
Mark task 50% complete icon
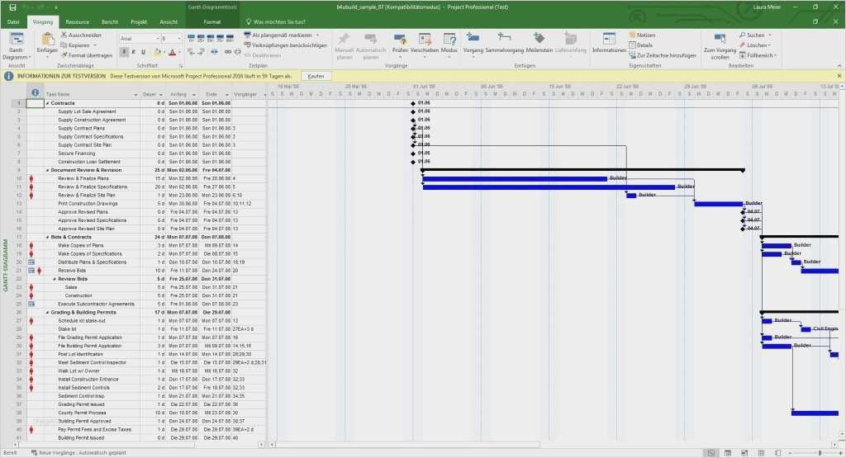(211, 38)
